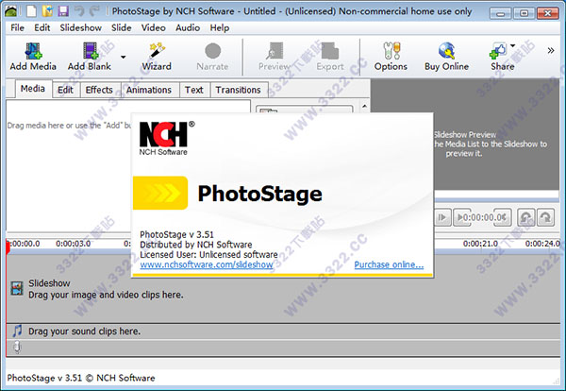This screenshot has height=391, width=566.
Task: Open the Options tools icon
Action: point(391,57)
